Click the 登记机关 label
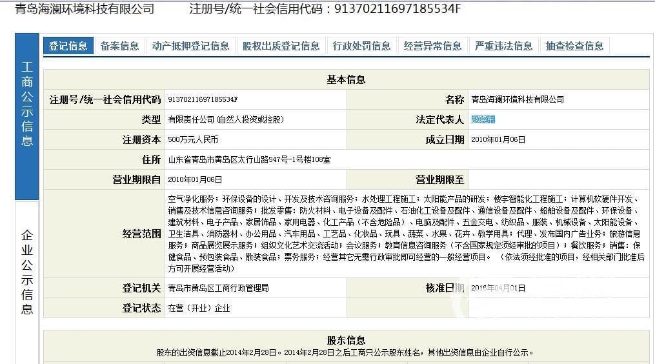 tap(141, 288)
